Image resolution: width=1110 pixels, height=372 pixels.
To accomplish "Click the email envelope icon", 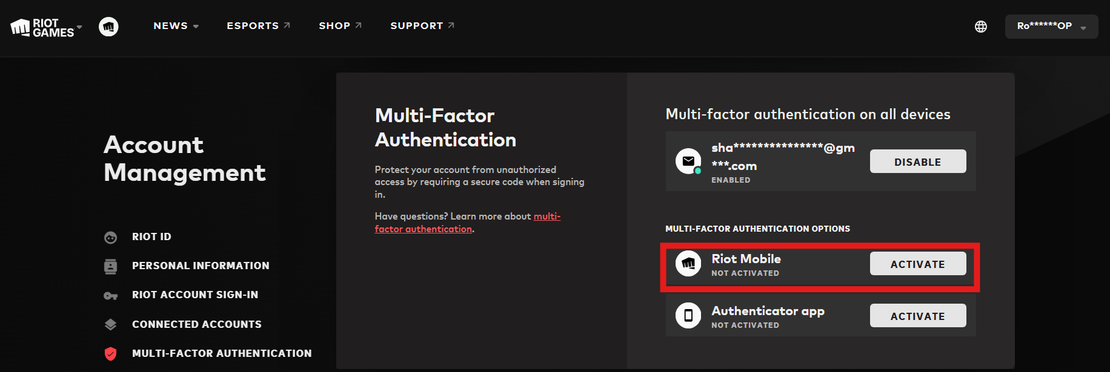I will (x=688, y=161).
